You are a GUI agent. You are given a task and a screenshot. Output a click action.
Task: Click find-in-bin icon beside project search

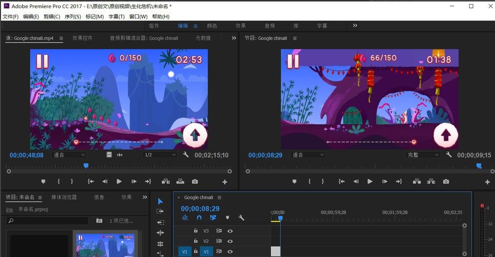point(99,220)
